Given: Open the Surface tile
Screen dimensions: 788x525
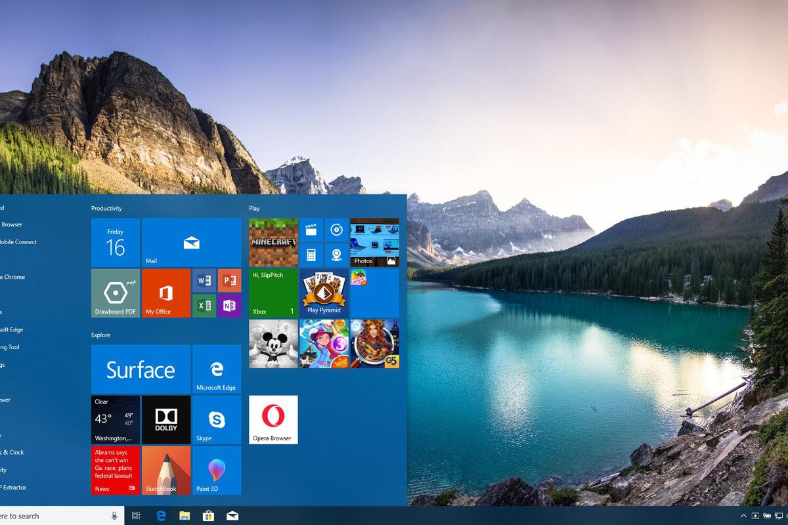Looking at the screenshot, I should (141, 369).
